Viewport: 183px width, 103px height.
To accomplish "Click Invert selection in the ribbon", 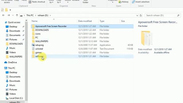I will pos(141,2).
